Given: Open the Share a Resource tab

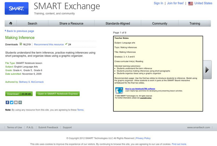Looking at the screenshot, I should [x=71, y=24].
